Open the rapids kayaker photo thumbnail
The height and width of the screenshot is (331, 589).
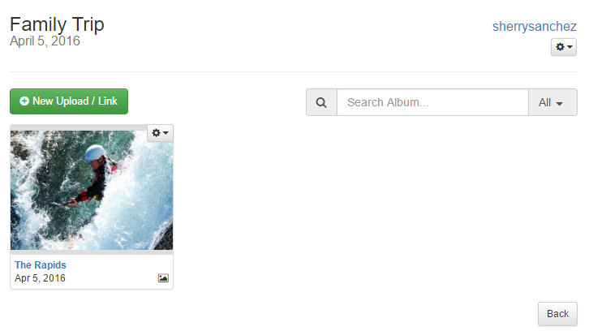(92, 190)
